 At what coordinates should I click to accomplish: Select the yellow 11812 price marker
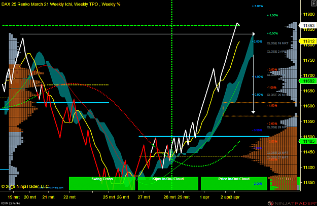tap(308, 41)
